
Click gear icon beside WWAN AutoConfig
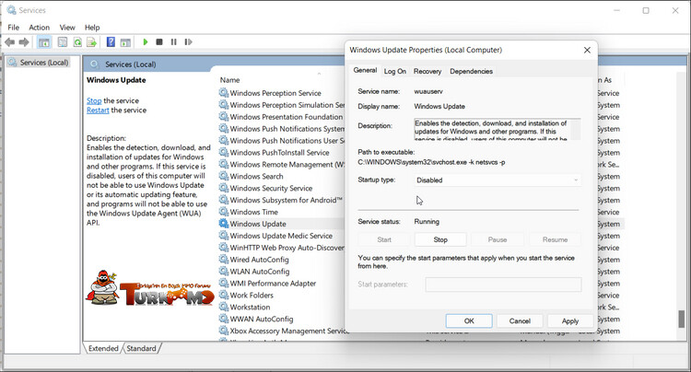click(224, 319)
